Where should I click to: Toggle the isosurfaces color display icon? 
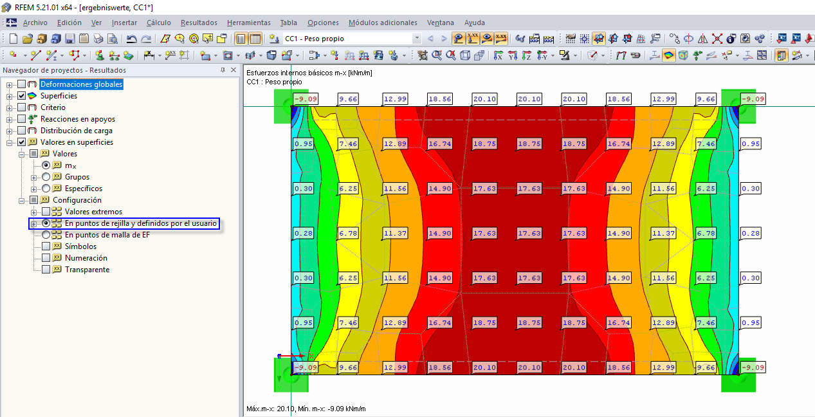click(668, 55)
